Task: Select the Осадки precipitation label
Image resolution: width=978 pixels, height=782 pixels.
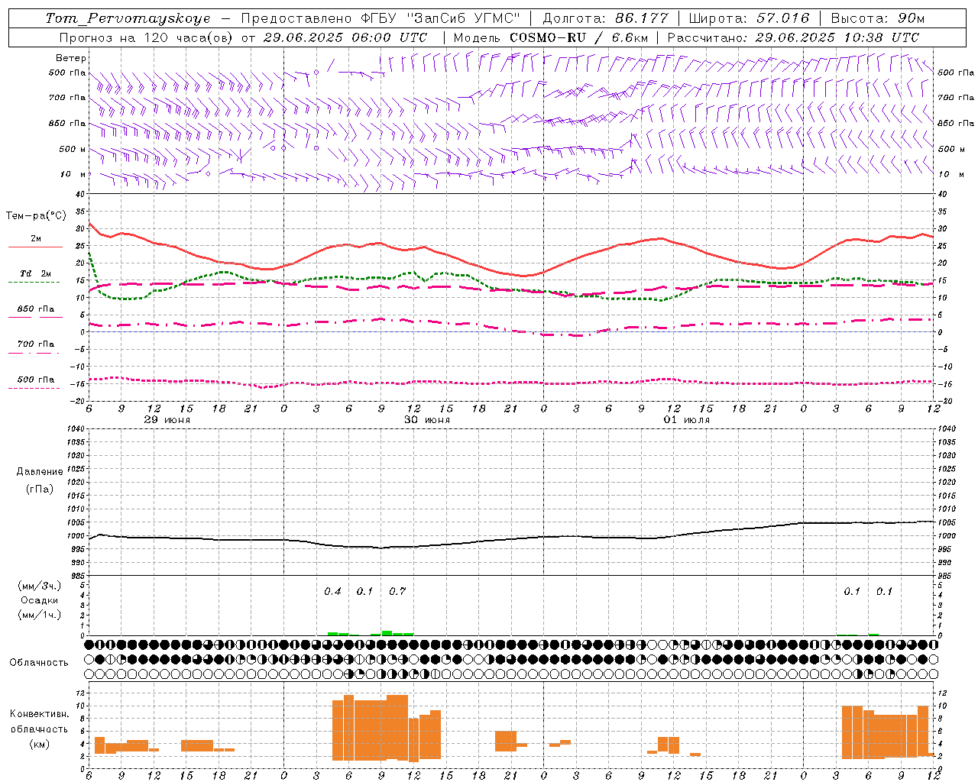Action: pos(40,600)
